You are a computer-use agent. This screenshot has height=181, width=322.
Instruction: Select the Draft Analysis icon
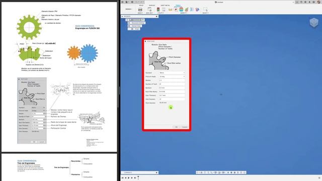tap(187, 10)
